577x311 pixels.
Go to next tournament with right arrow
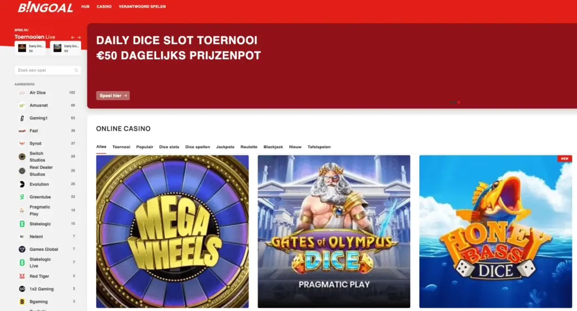79,37
